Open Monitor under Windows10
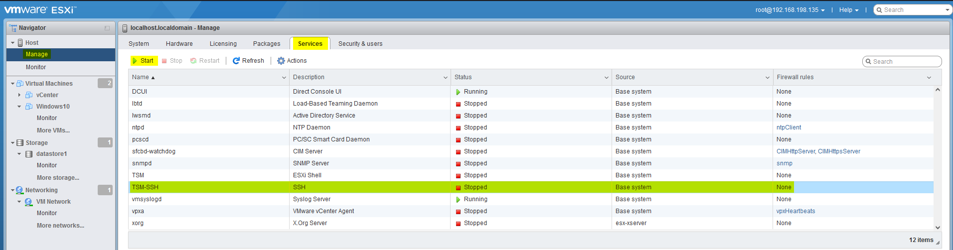Image resolution: width=953 pixels, height=250 pixels. 47,118
